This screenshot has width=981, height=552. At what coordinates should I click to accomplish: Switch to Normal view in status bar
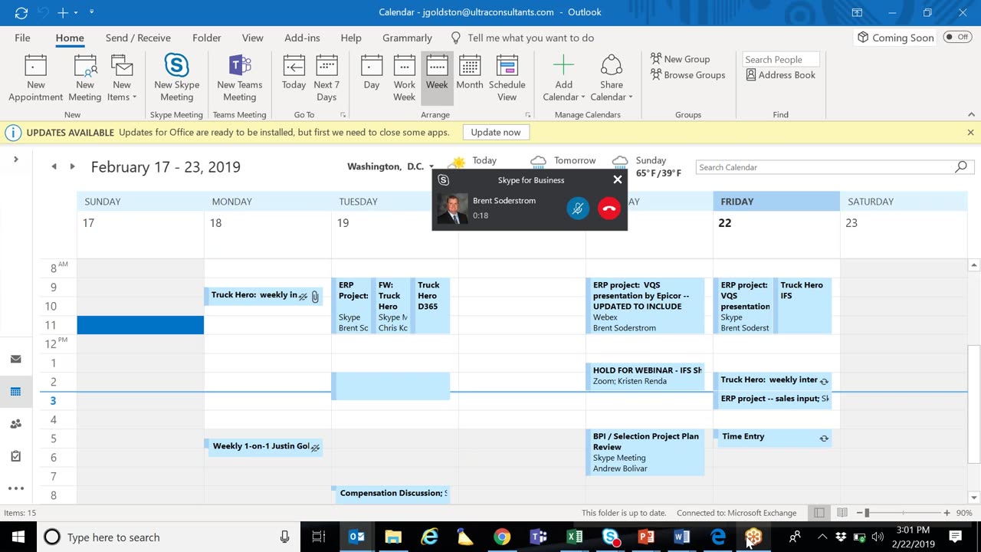[x=819, y=513]
